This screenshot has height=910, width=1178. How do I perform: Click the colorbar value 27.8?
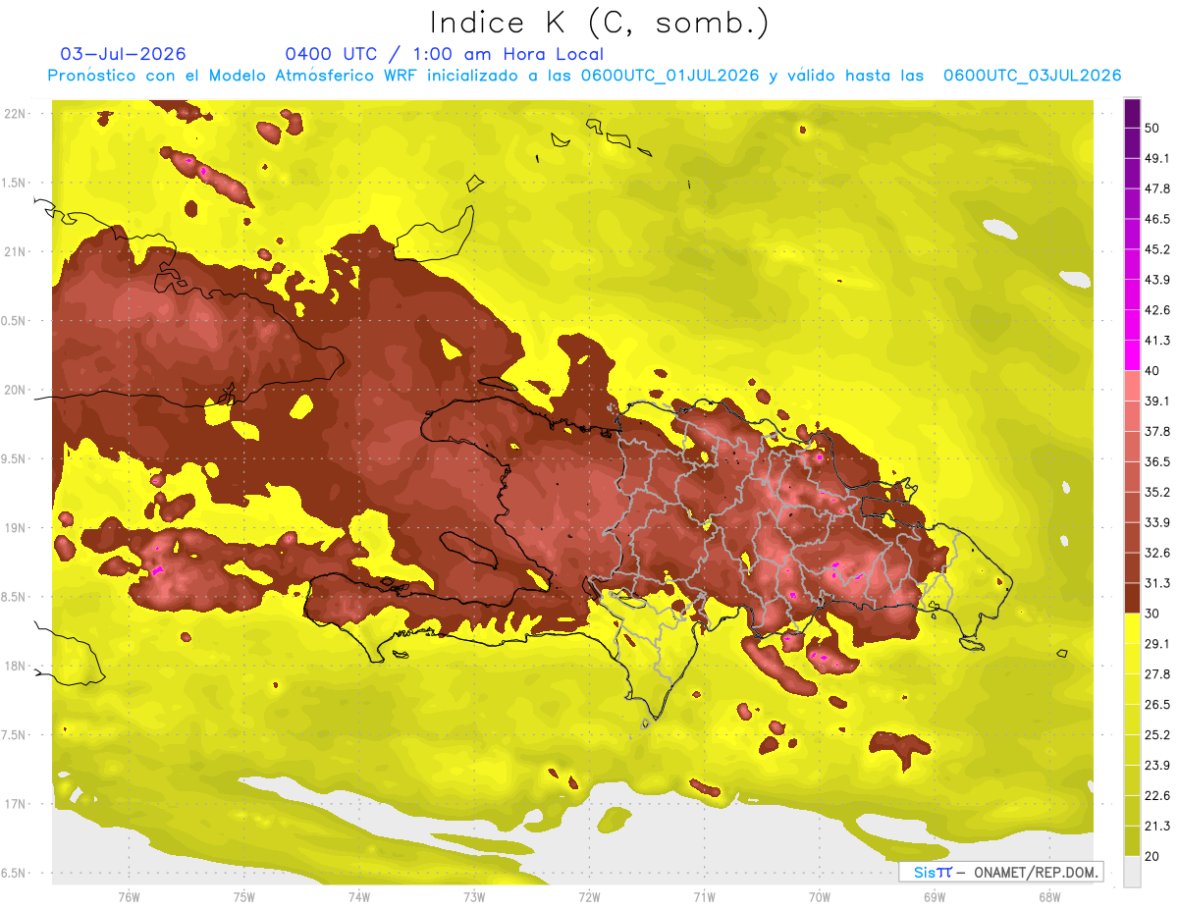(1157, 674)
